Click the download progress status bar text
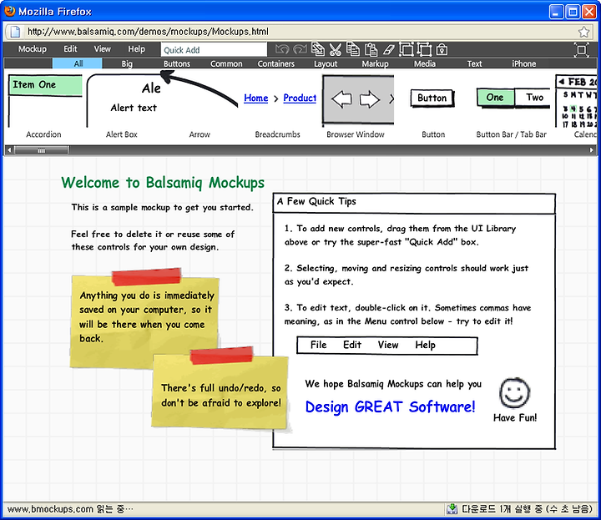Viewport: 601px width, 520px height. tap(527, 509)
